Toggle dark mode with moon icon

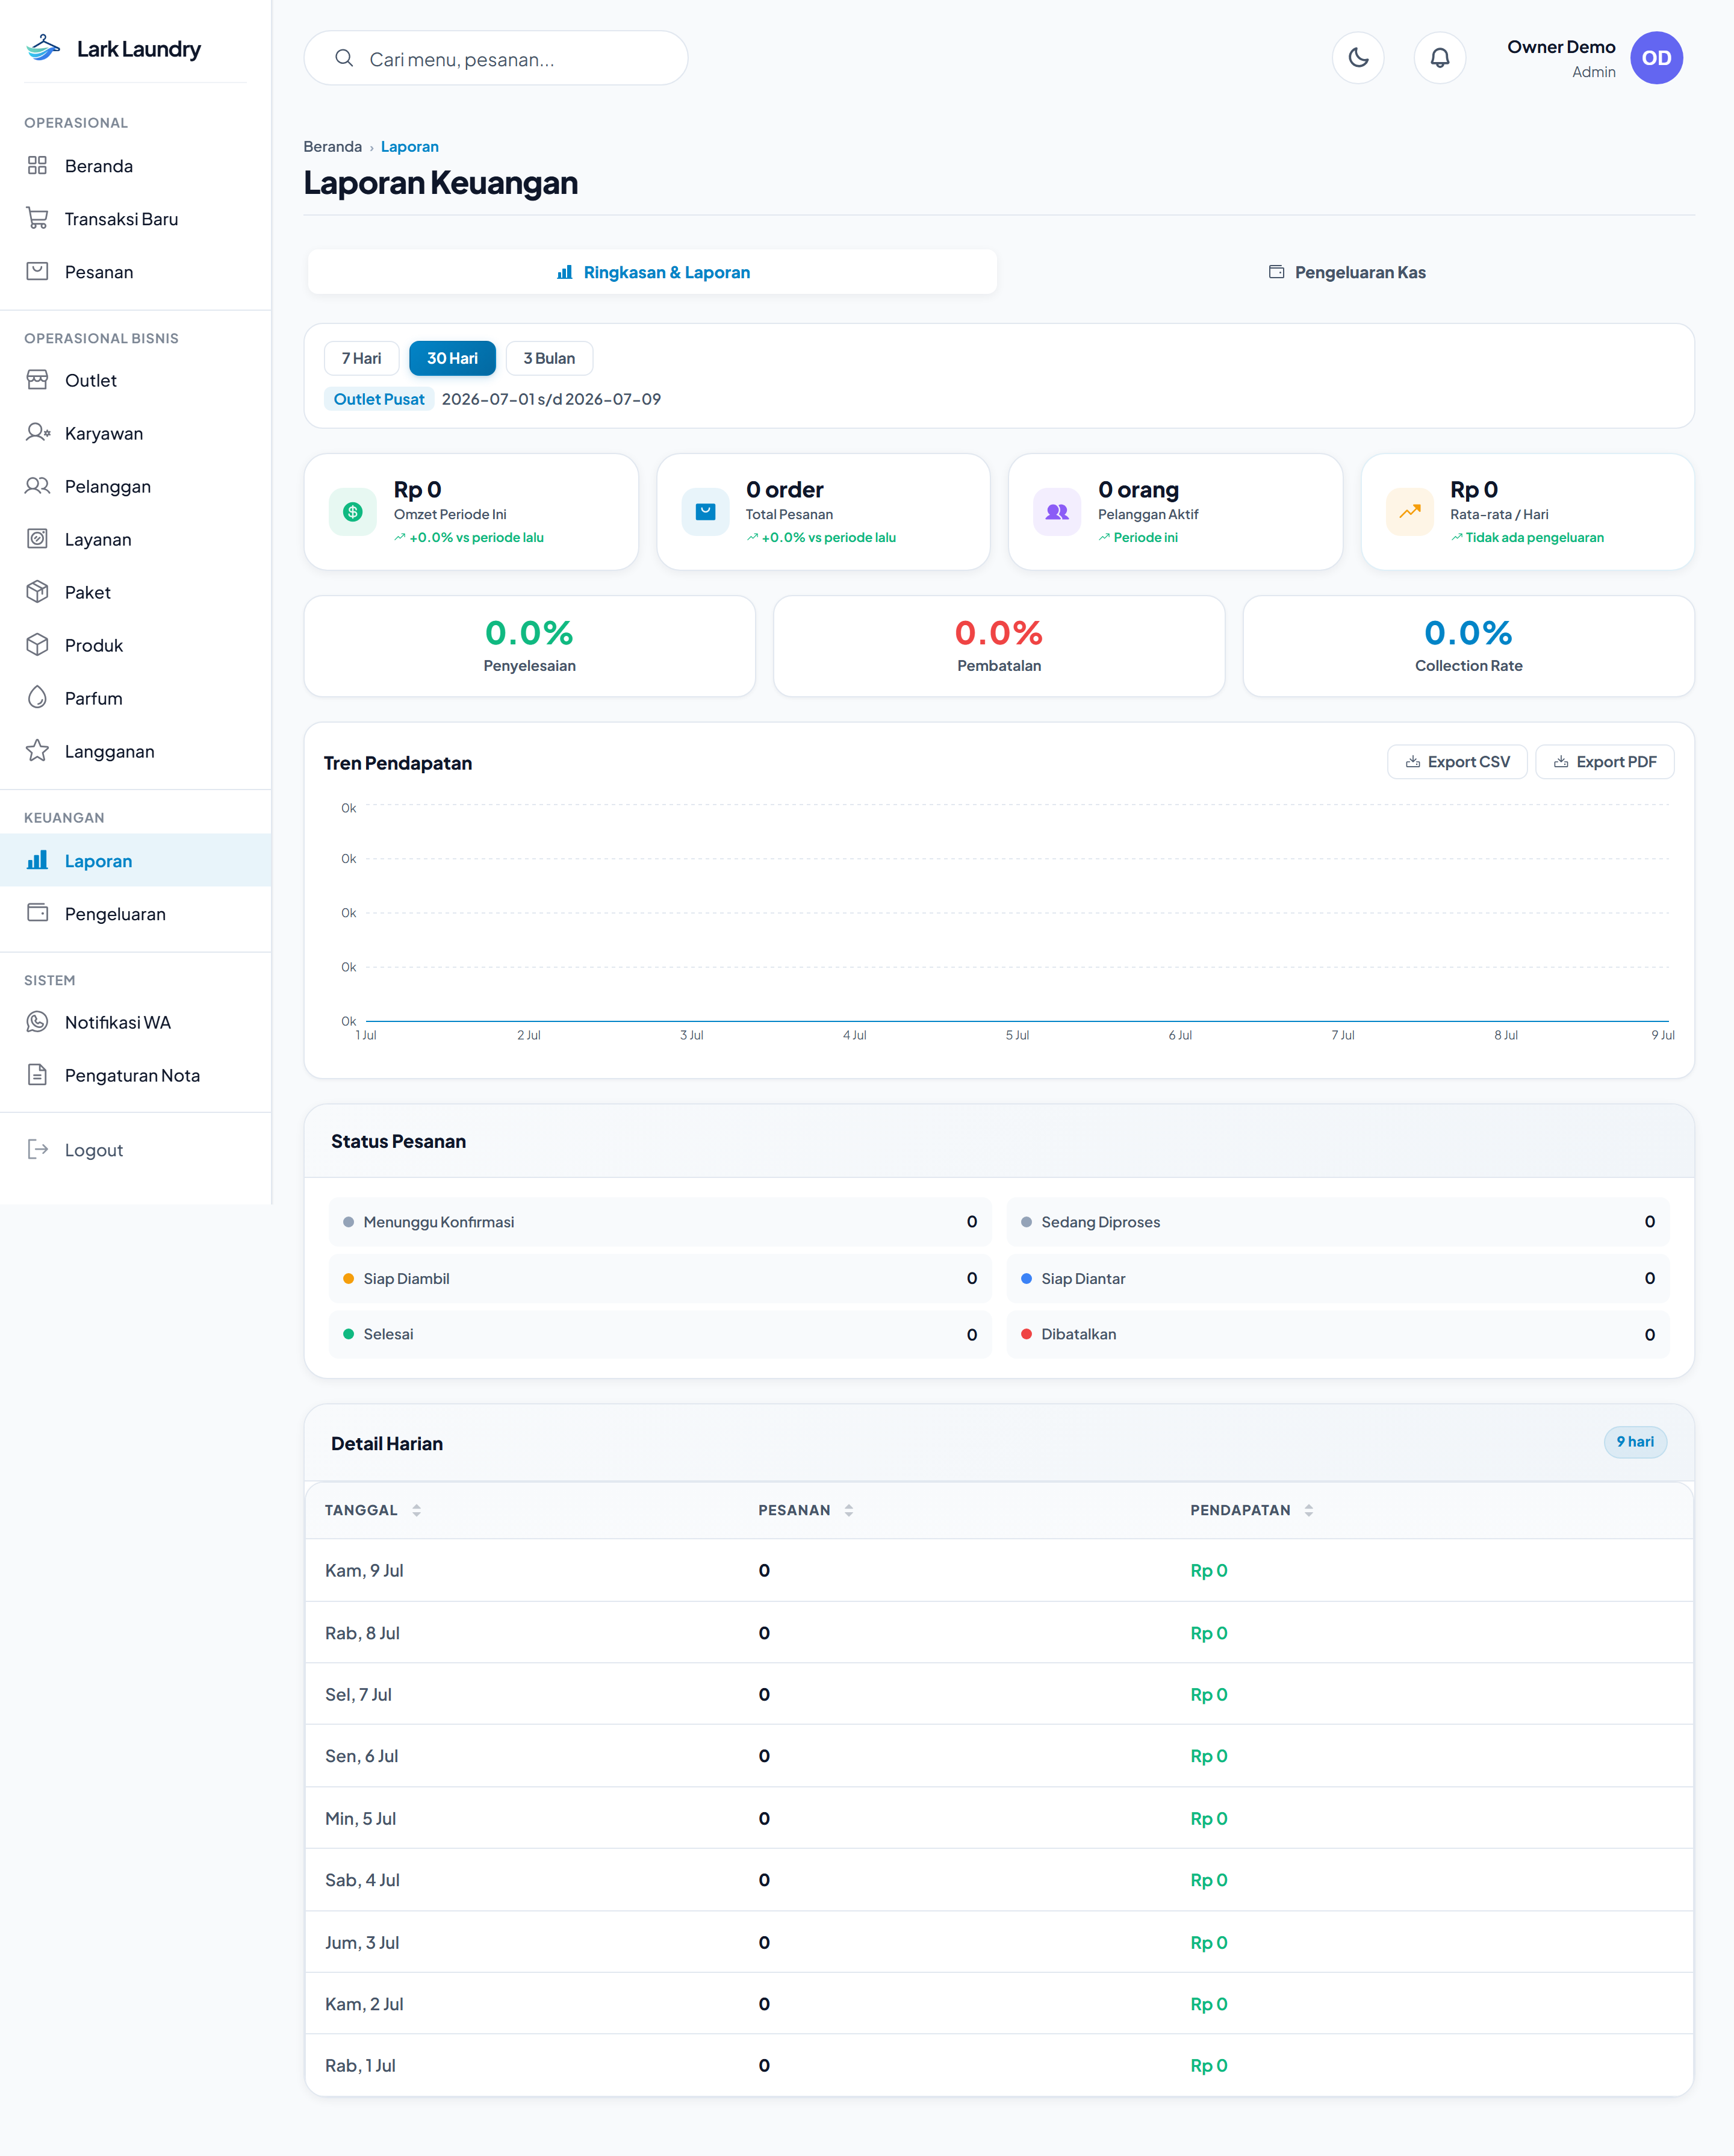(x=1357, y=58)
